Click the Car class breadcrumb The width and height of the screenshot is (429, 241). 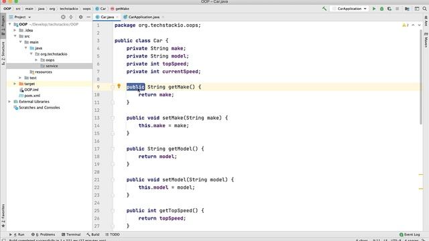[x=101, y=9]
